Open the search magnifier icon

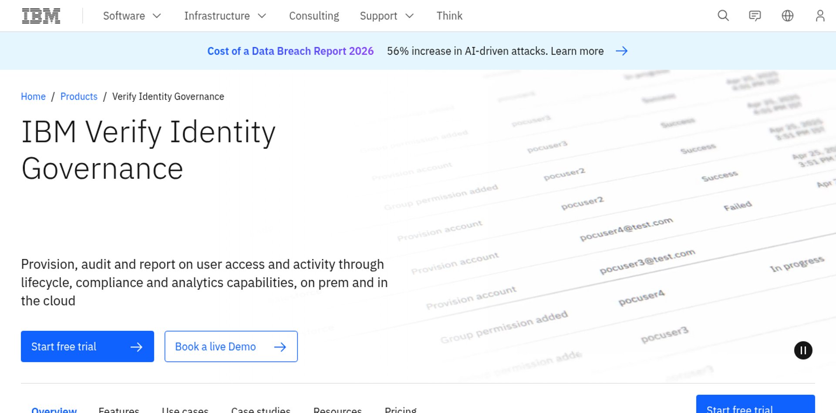coord(723,16)
